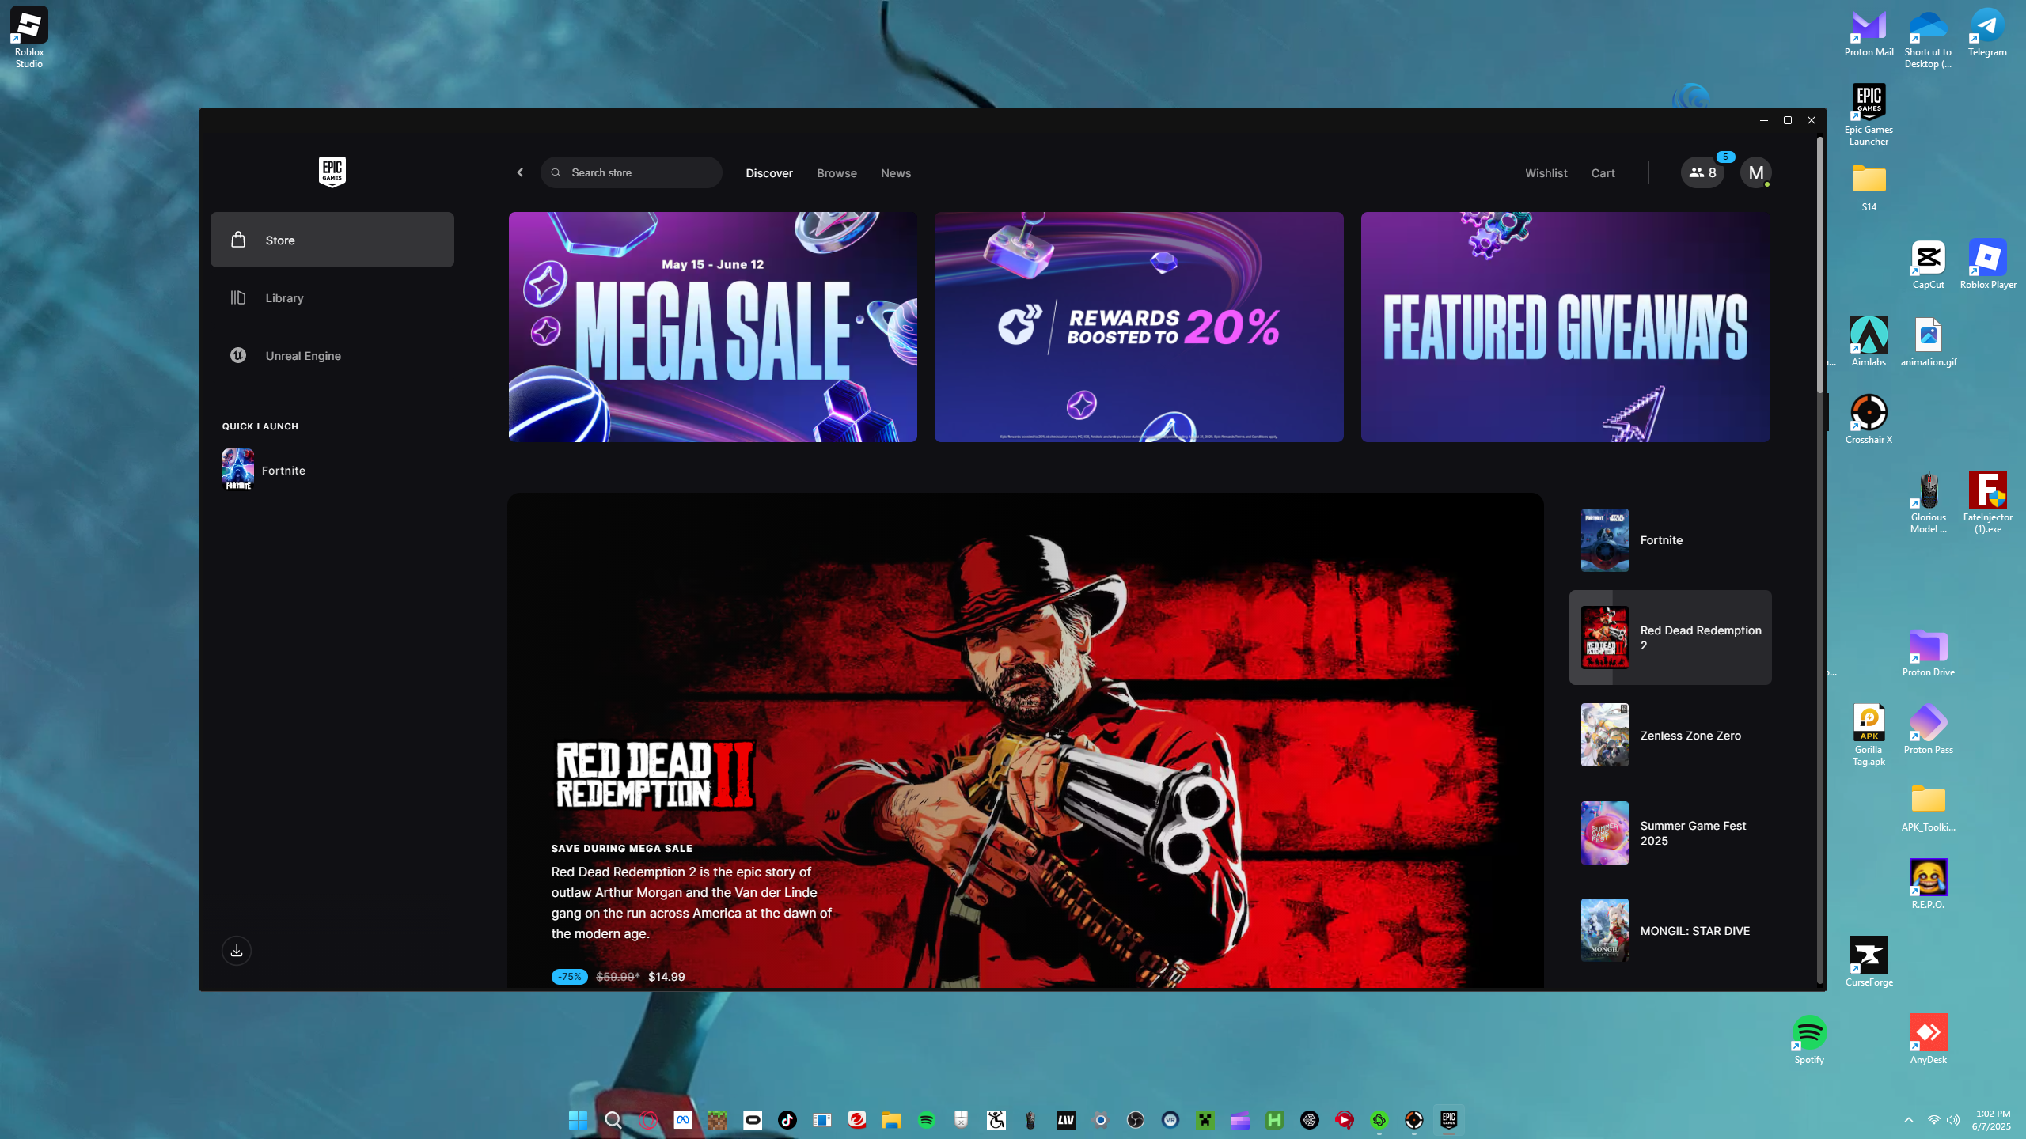2026x1139 pixels.
Task: Open the Library section
Action: click(x=284, y=298)
